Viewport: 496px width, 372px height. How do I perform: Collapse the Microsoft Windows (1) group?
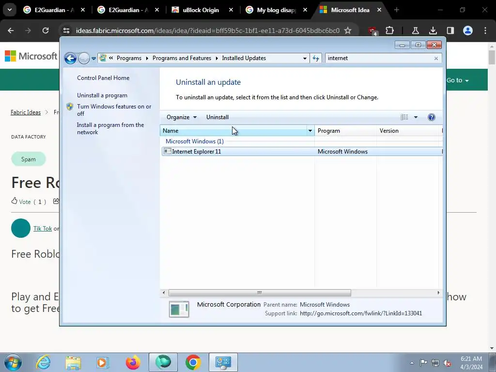pos(195,141)
